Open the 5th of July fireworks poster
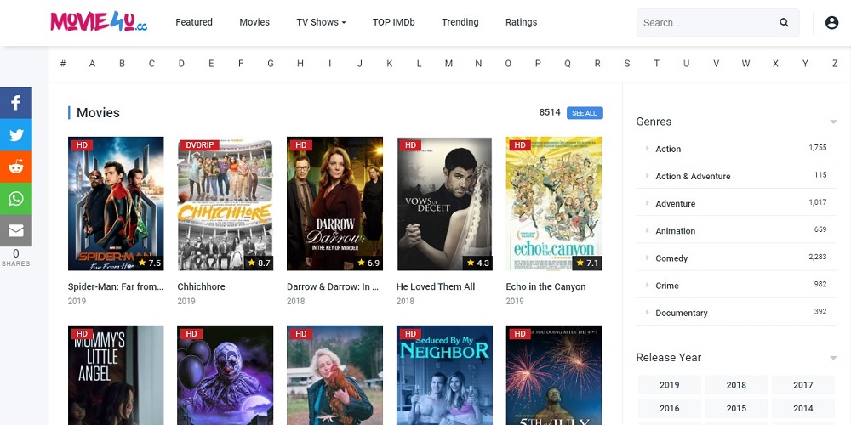 click(554, 375)
